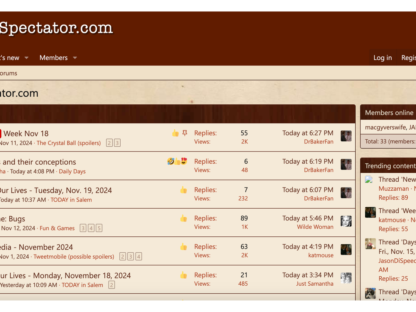Viewport: 416px width, 312px height.
Task: Open page 5 of the Bugs thread
Action: (99, 228)
